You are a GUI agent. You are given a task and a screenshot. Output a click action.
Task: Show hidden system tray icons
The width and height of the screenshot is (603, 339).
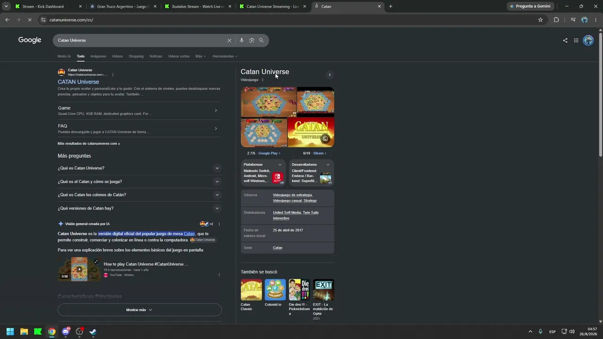point(530,332)
